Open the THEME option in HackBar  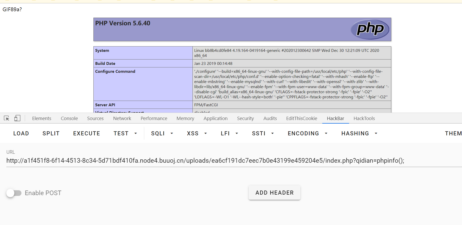click(453, 133)
